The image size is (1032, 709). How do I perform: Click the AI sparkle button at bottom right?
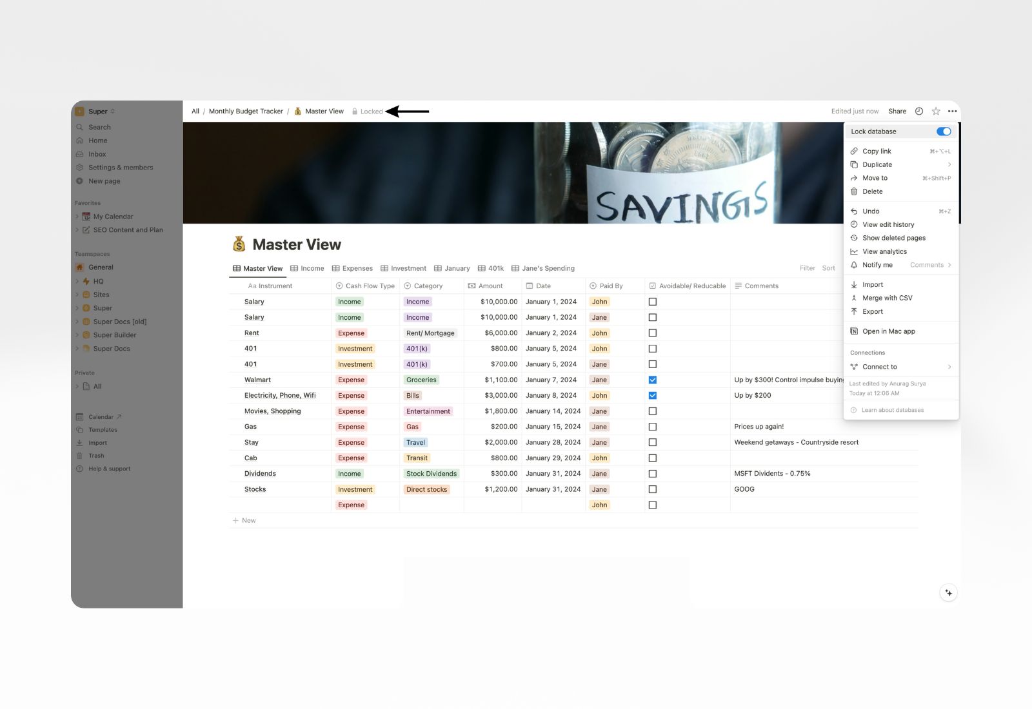click(948, 592)
